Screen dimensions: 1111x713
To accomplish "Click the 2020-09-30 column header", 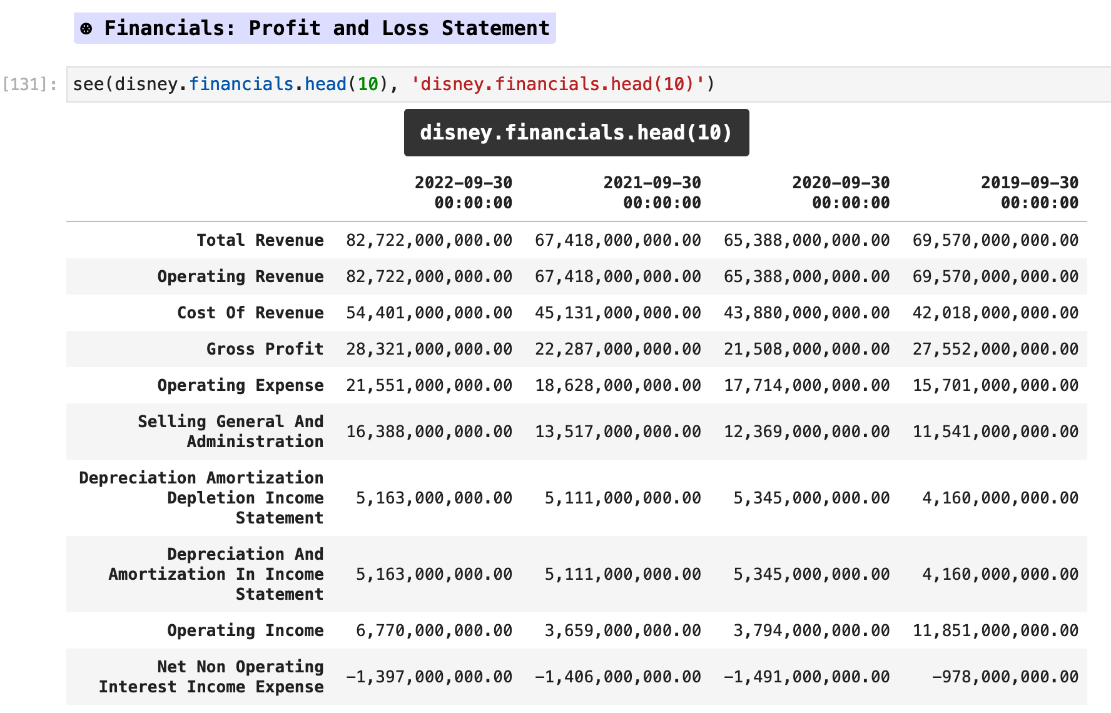I will click(841, 193).
